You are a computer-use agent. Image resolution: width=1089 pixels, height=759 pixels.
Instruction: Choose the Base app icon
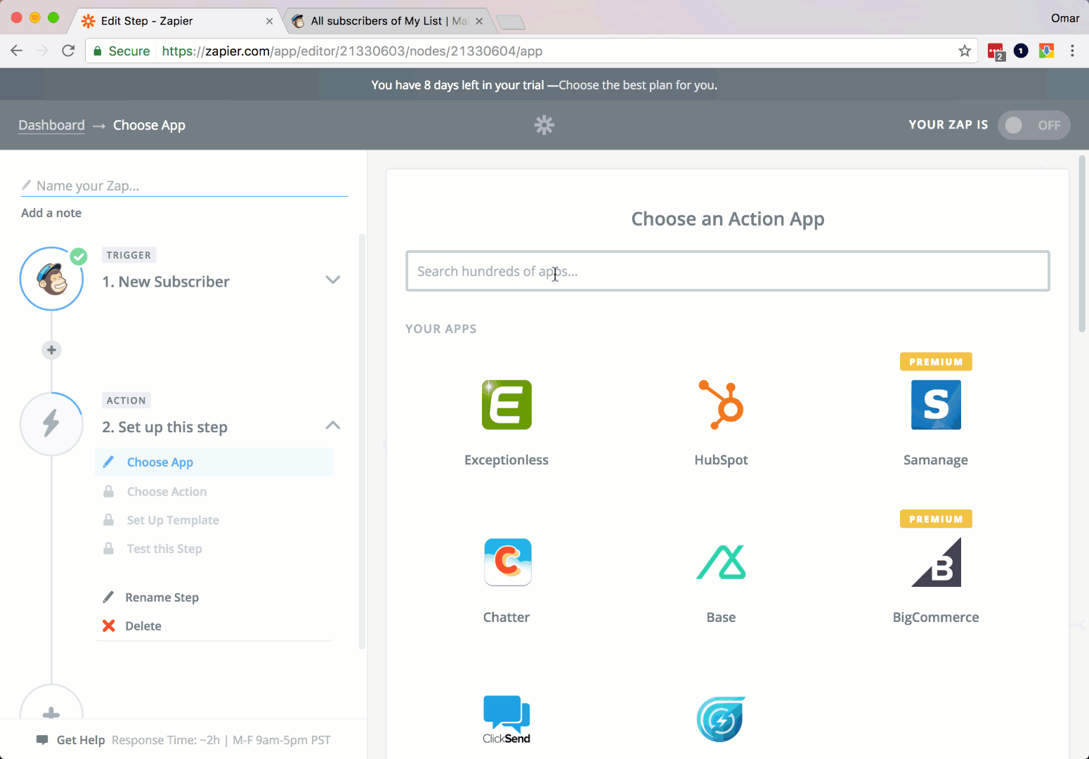pyautogui.click(x=721, y=562)
